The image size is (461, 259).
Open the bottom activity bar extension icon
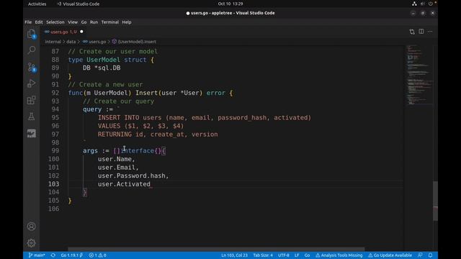click(32, 133)
